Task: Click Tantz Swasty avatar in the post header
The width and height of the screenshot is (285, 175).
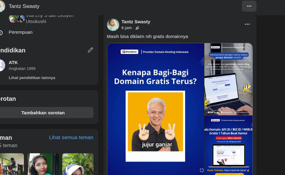Action: click(113, 25)
